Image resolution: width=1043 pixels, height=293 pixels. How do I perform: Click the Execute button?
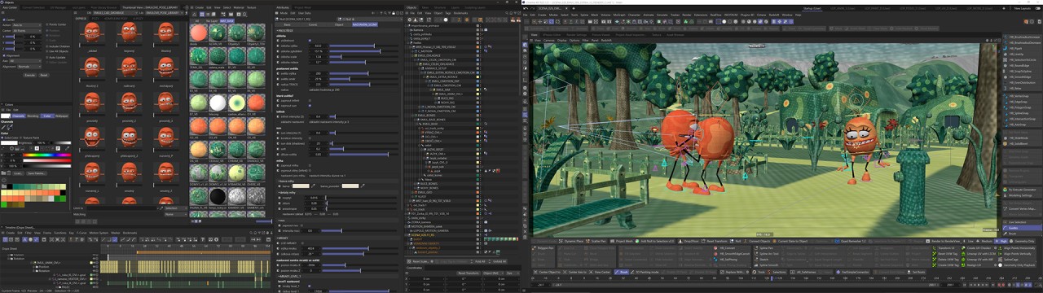point(30,75)
